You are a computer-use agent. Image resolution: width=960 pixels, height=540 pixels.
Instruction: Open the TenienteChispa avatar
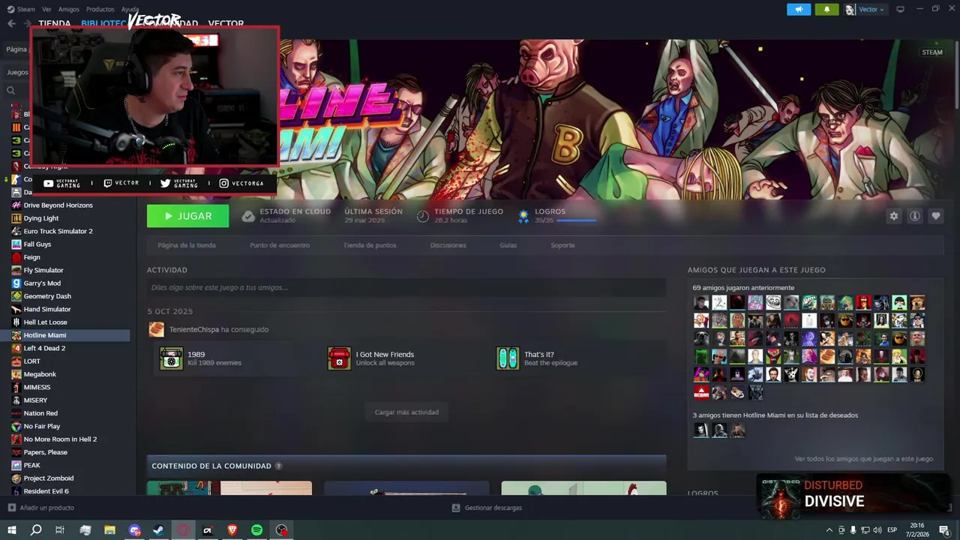pos(156,329)
